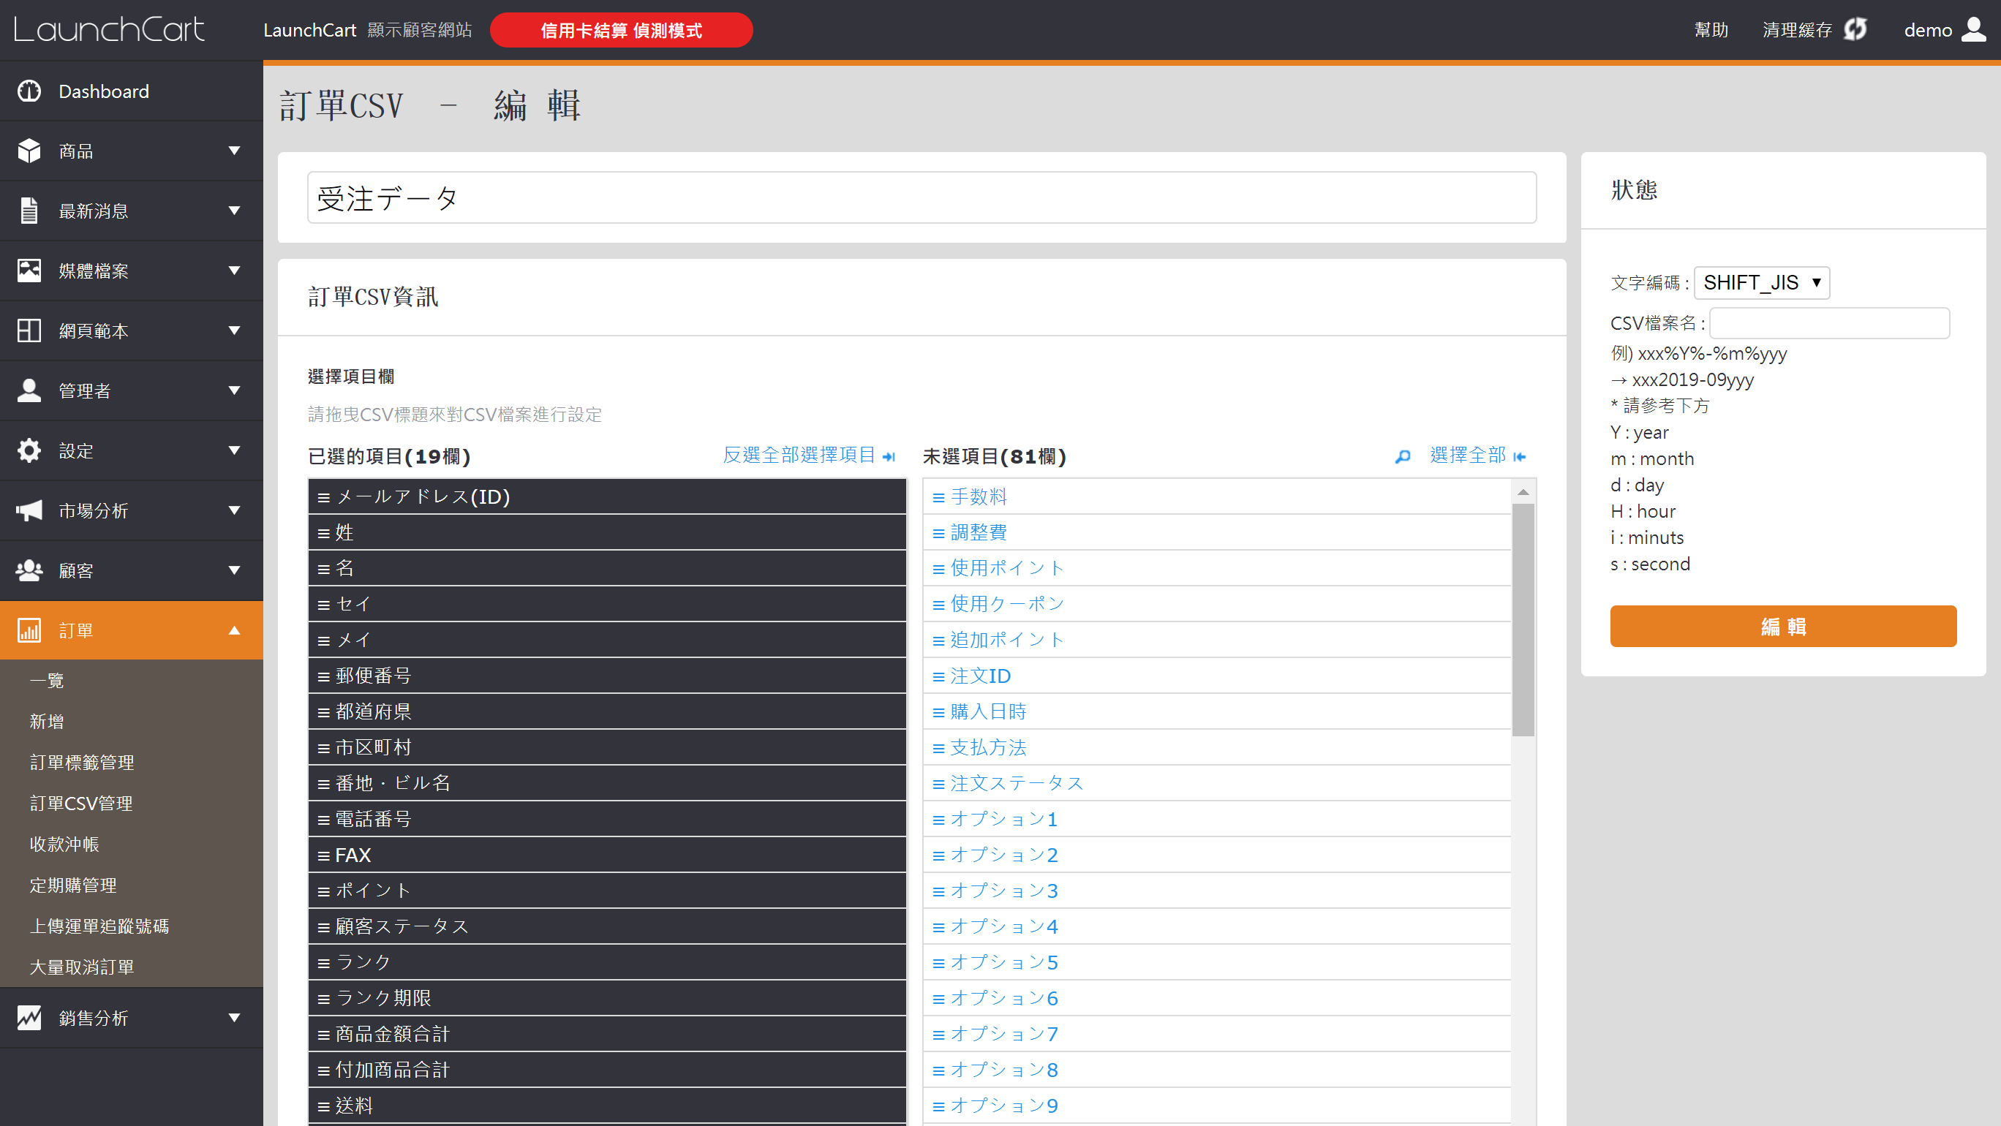Image resolution: width=2001 pixels, height=1126 pixels.
Task: Open 新增 under orders menu
Action: (47, 722)
